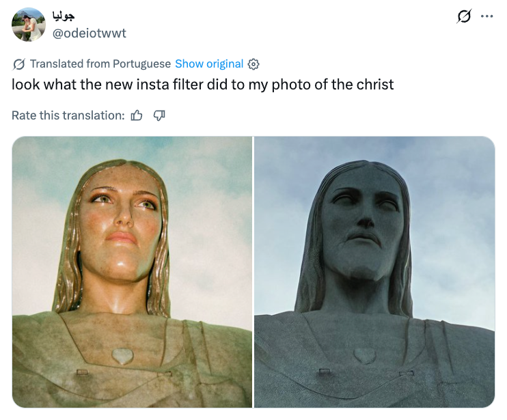Image resolution: width=507 pixels, height=420 pixels.
Task: Click the heart emblem in the left photo
Action: [123, 355]
